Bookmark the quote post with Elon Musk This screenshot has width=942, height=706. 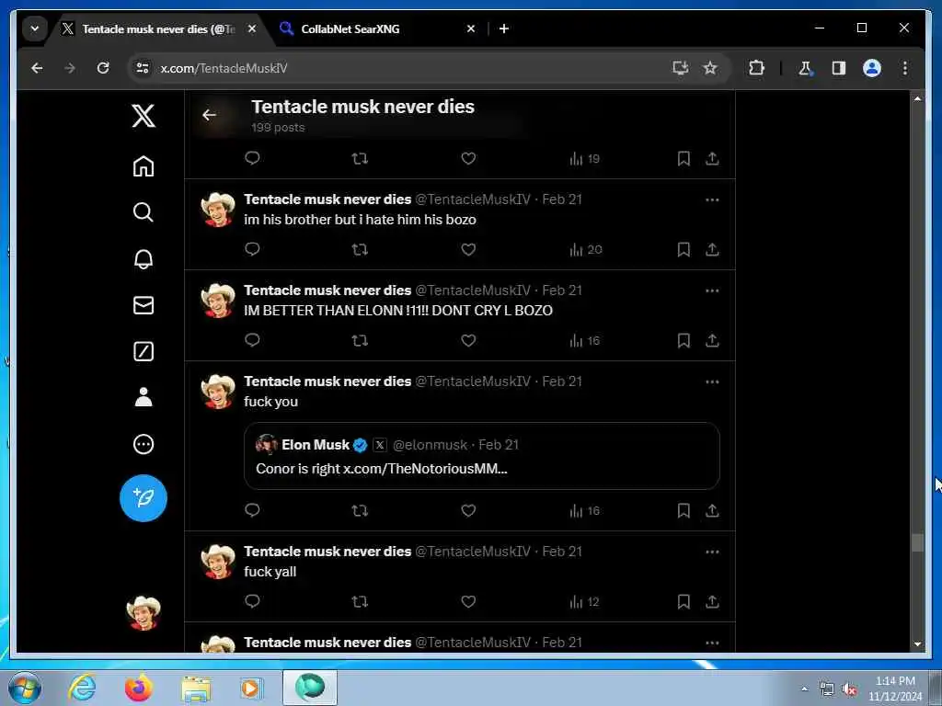click(684, 510)
